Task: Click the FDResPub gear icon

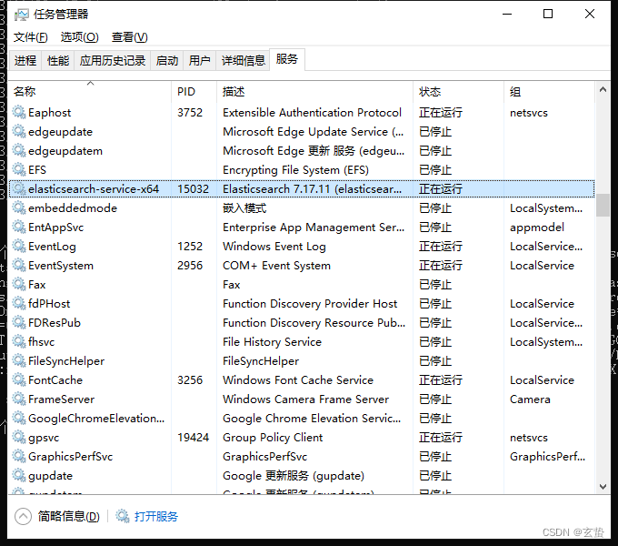Action: point(19,323)
